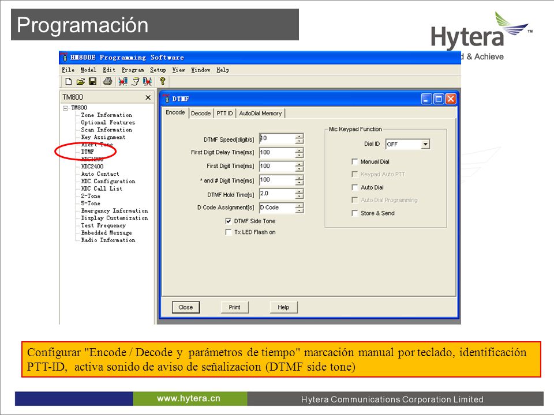Open the Model menu
Screen dimensions: 554x415
click(x=88, y=70)
